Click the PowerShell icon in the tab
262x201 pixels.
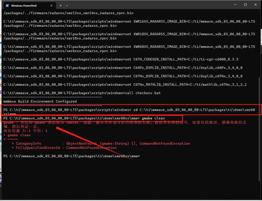[x=8, y=5]
